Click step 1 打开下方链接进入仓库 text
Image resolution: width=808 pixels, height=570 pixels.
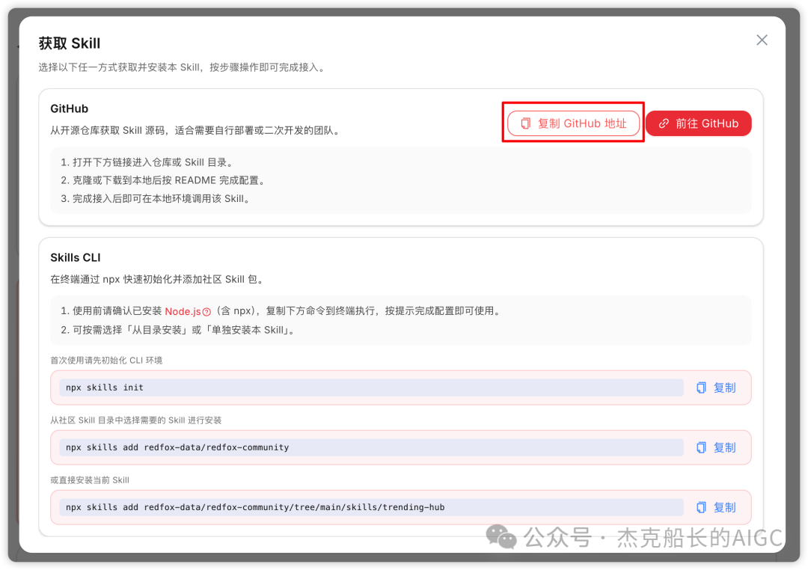point(148,162)
